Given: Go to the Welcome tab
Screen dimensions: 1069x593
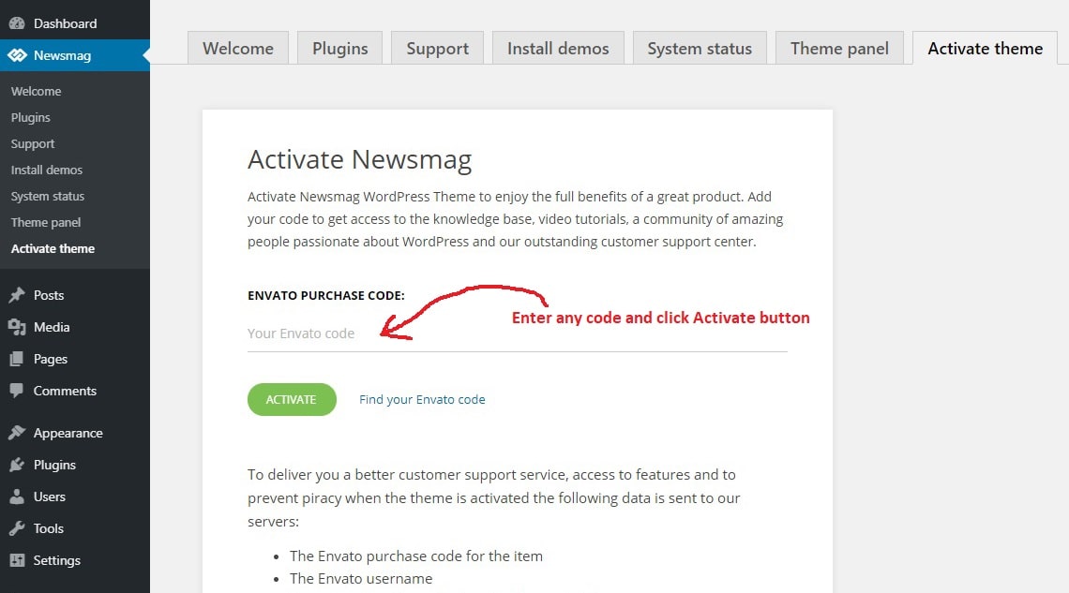Looking at the screenshot, I should click(238, 49).
